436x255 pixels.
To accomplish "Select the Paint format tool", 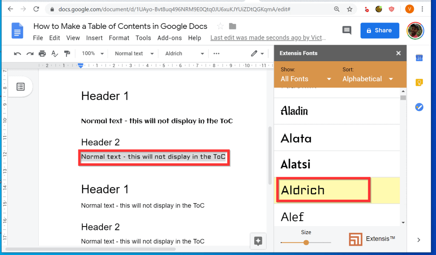I will point(66,53).
